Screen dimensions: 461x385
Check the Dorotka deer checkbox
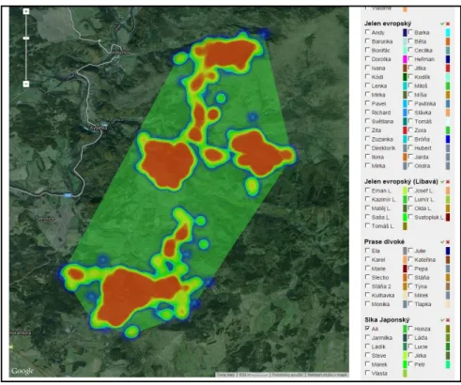click(367, 58)
